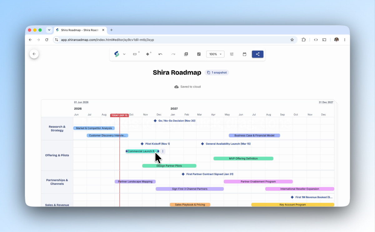Click the blue share button

pos(258,54)
